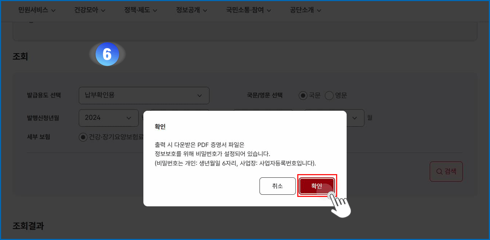Select 건강·장기요양보험료 radio option

click(x=83, y=137)
